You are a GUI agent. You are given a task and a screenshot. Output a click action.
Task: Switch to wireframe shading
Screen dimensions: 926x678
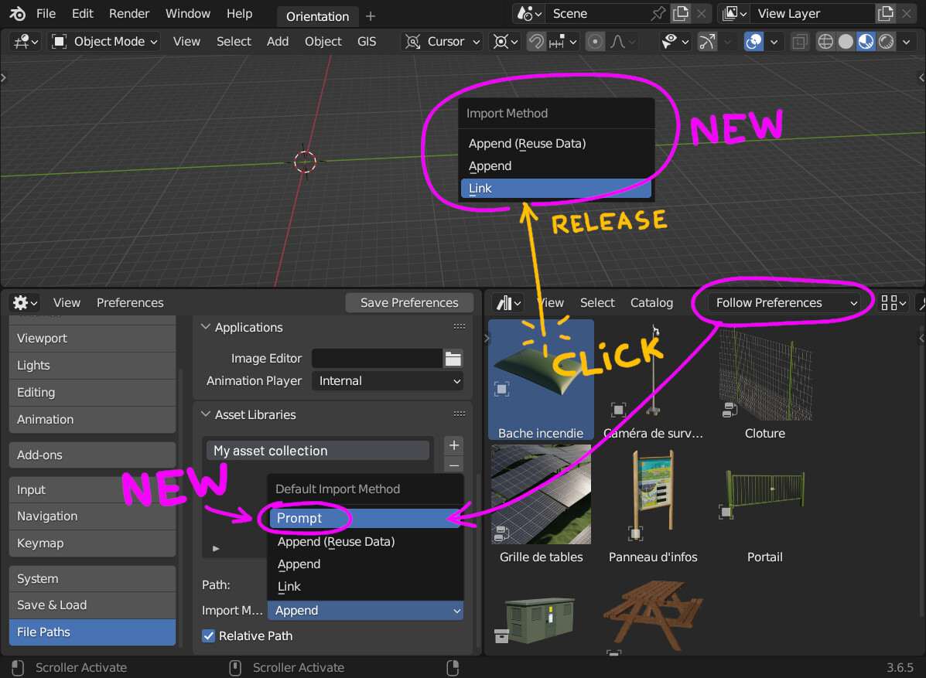coord(825,41)
